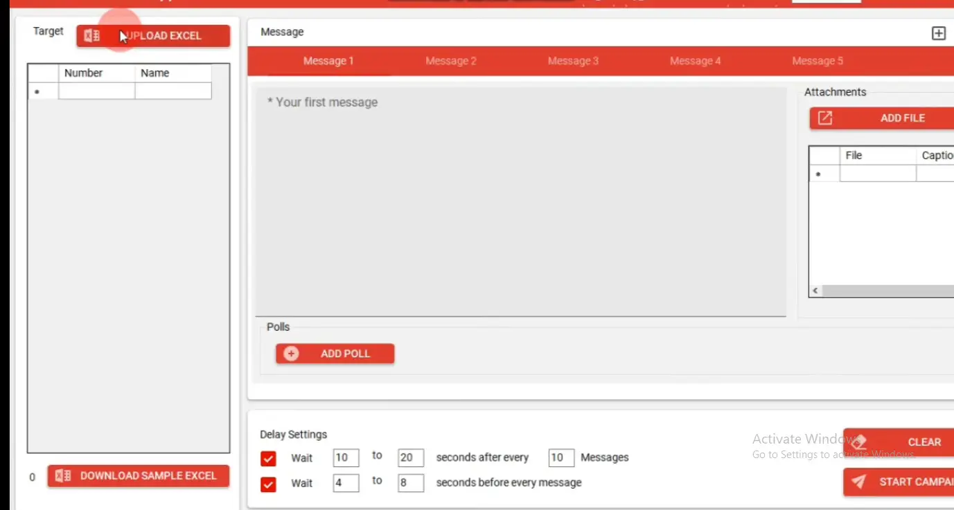Click the Excel icon on Download Sample Excel
The image size is (954, 510).
coord(63,476)
